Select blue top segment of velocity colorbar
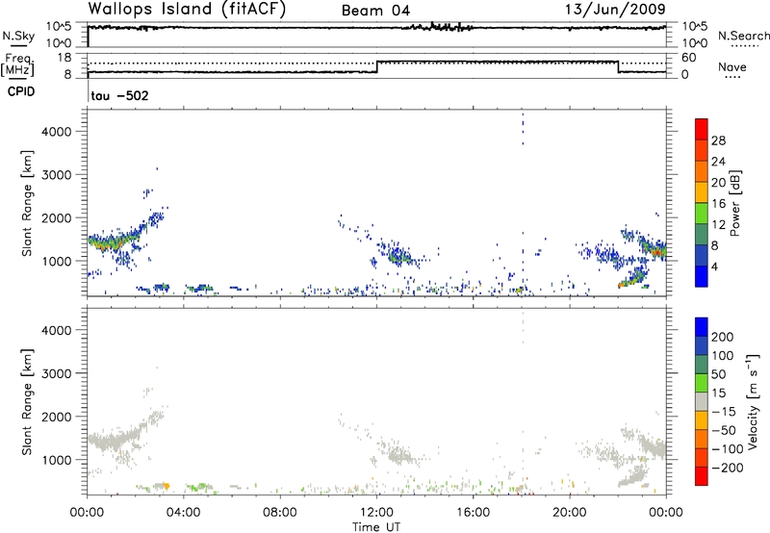This screenshot has width=770, height=533. click(702, 327)
